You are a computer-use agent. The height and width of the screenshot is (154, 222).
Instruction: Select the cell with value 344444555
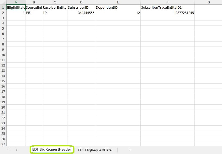[x=81, y=13]
